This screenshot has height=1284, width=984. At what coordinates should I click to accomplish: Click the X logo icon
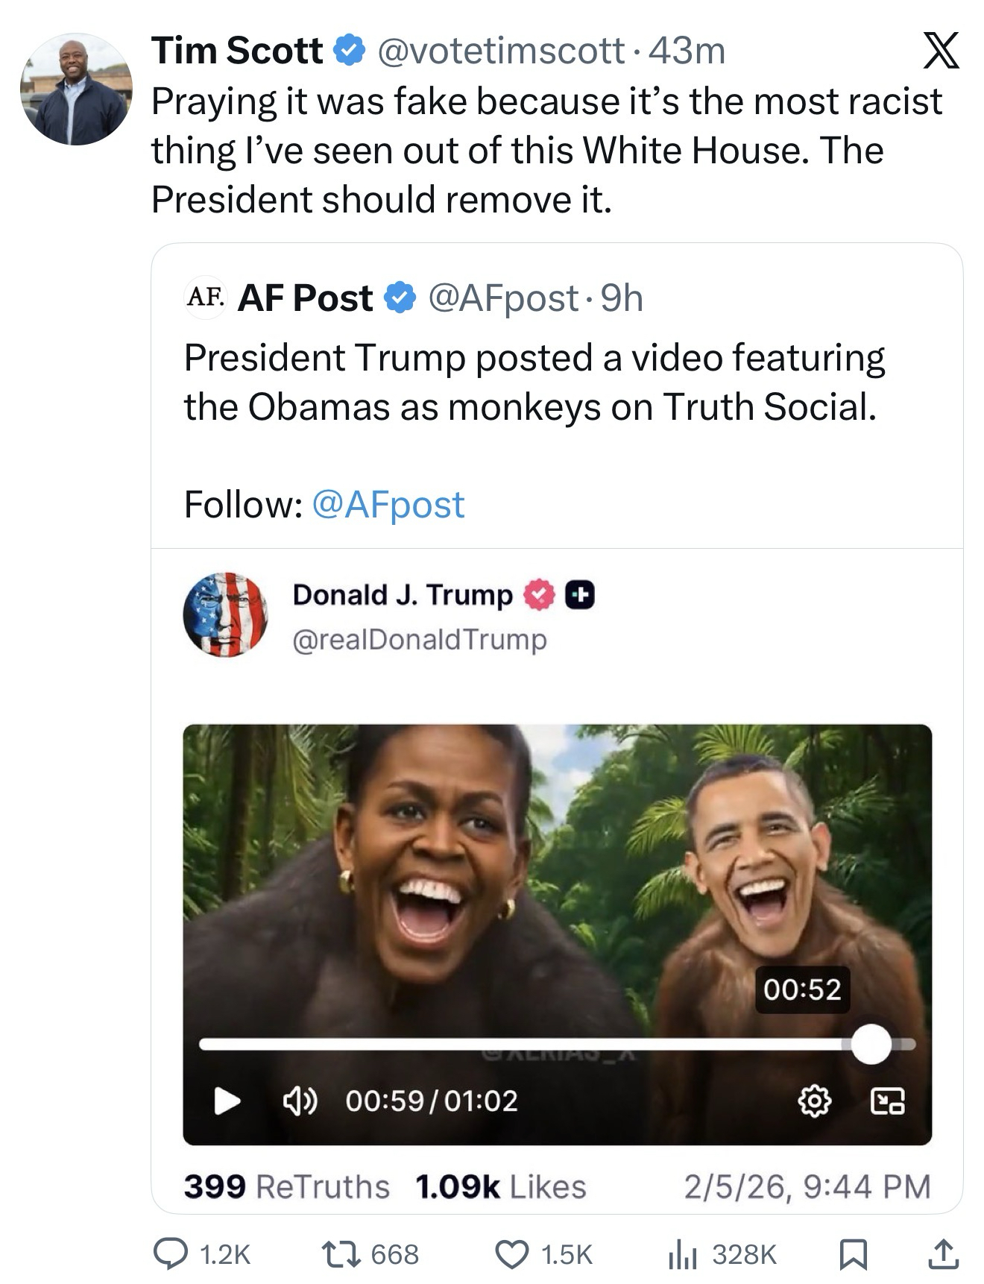pos(941,51)
